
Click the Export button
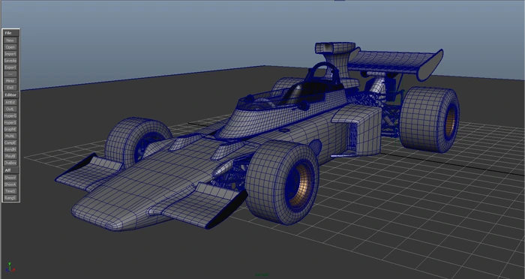[x=10, y=67]
